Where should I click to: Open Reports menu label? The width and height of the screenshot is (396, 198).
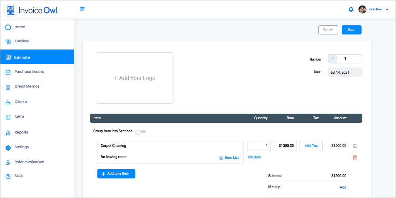coord(21,132)
